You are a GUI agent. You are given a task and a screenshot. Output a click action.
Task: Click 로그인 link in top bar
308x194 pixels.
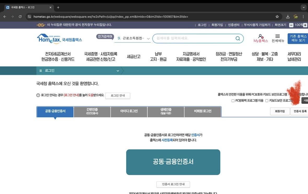tap(202, 25)
